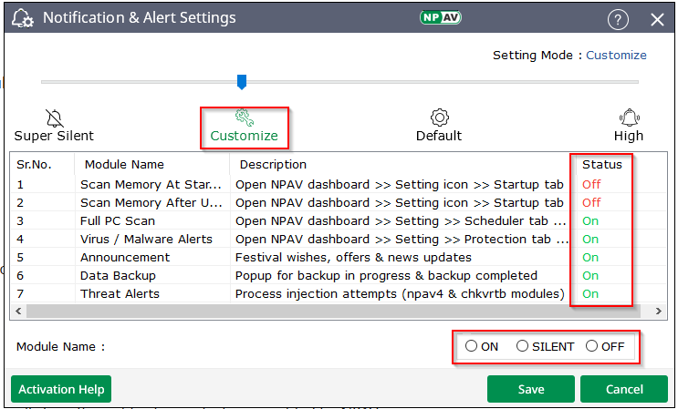Screen dimensions: 678x409
Task: Click the Module Name column header
Action: pyautogui.click(x=124, y=165)
